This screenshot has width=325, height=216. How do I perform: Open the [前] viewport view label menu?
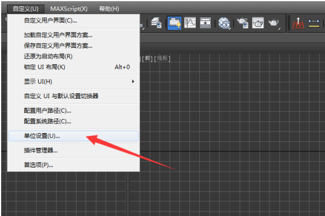point(147,58)
